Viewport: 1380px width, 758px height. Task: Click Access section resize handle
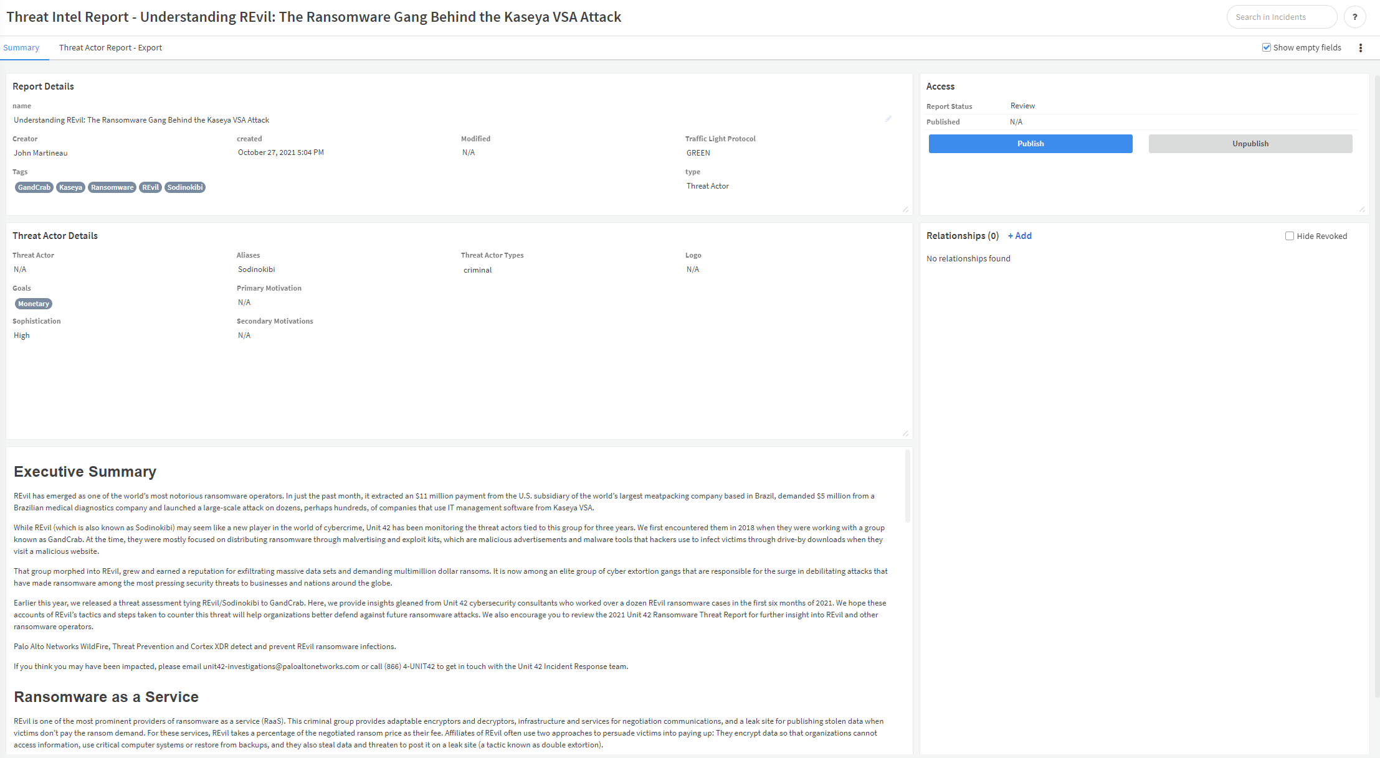click(x=1362, y=210)
